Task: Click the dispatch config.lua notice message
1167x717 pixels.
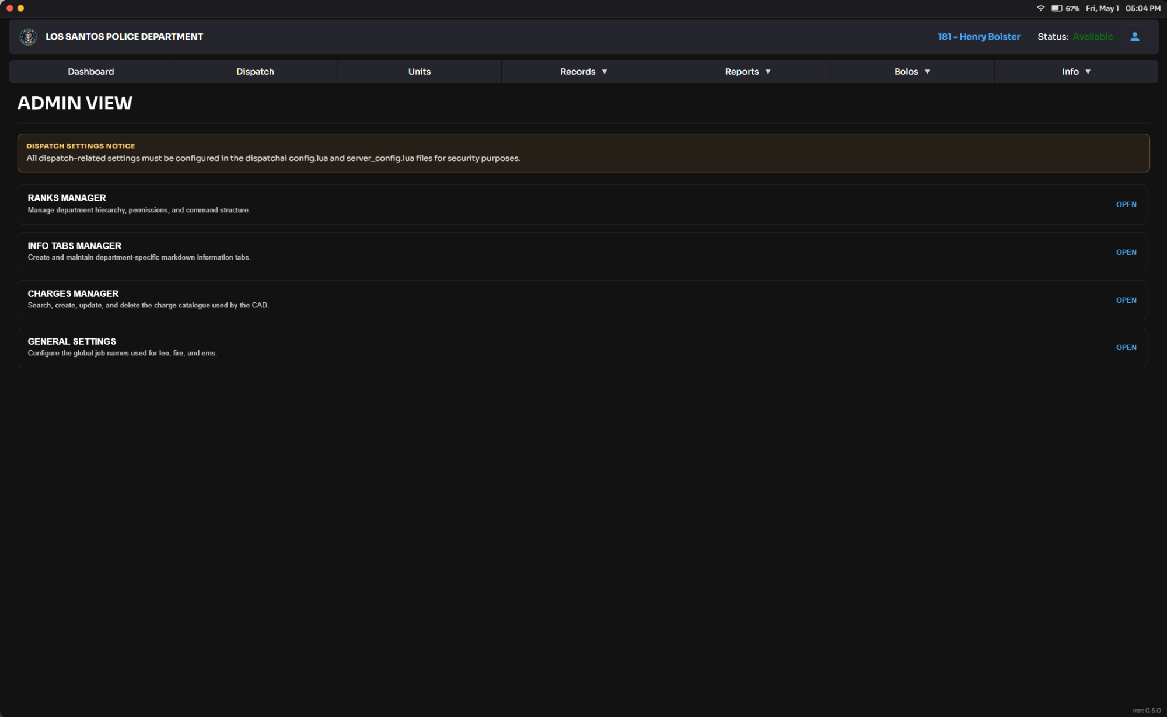Action: pos(273,158)
